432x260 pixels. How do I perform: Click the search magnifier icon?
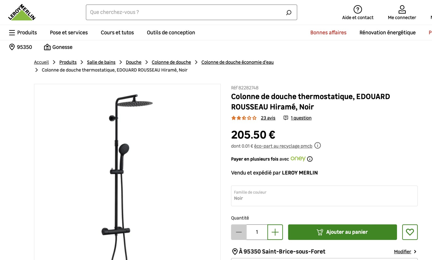(289, 12)
